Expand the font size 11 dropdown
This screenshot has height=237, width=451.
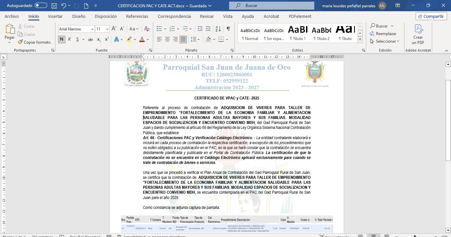pos(107,29)
